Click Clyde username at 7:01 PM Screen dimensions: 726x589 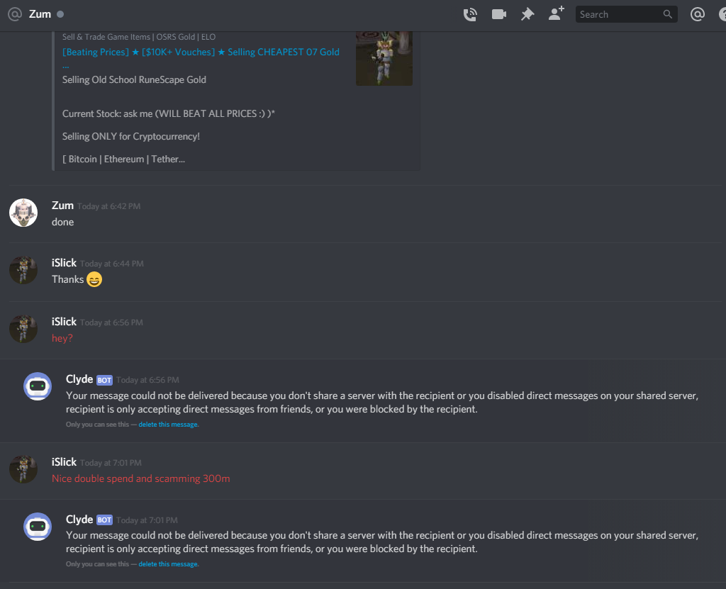click(79, 520)
